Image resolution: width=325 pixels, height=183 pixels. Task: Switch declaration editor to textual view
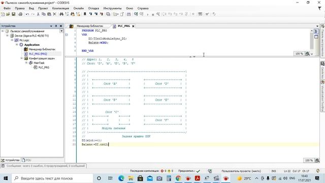(x=316, y=32)
